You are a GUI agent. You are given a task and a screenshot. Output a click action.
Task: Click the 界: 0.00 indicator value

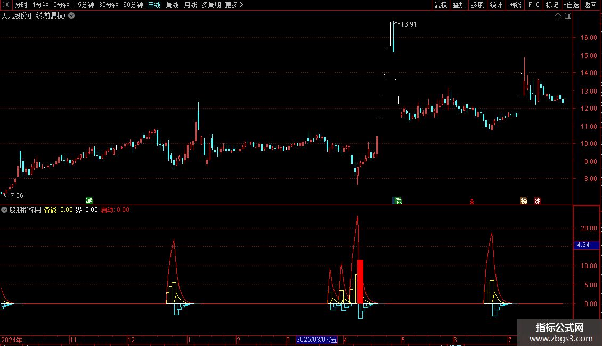pyautogui.click(x=86, y=210)
